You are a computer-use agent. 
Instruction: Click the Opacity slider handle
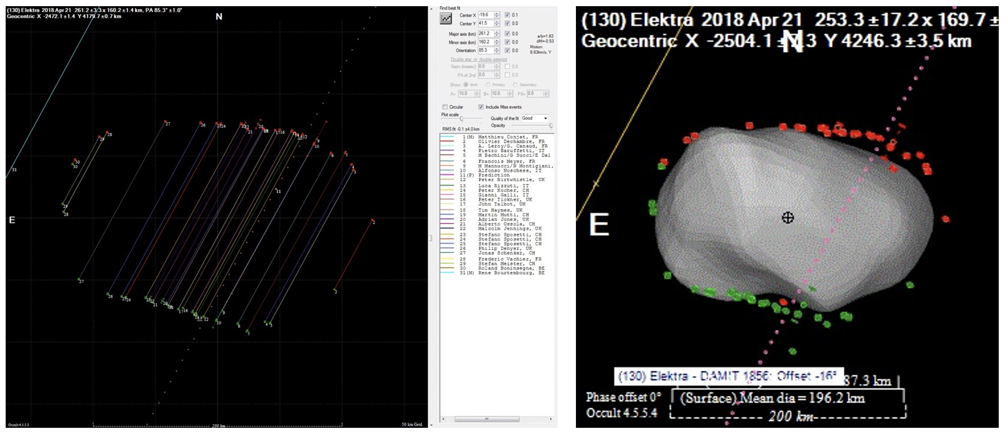click(551, 126)
